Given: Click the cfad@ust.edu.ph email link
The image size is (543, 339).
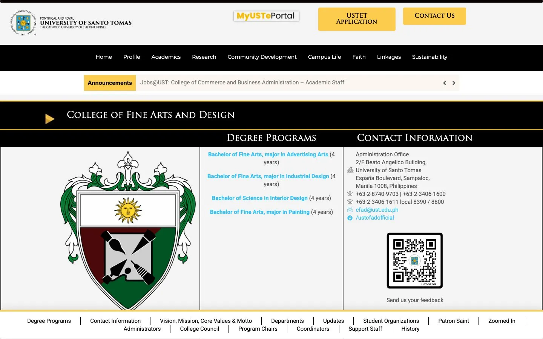Looking at the screenshot, I should (x=377, y=210).
